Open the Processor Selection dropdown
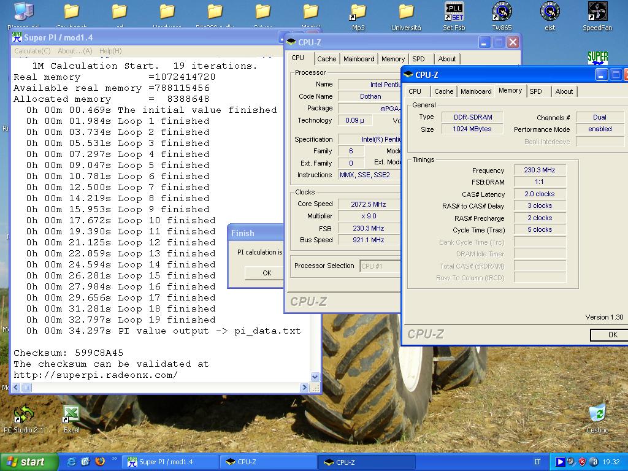Screen dimensions: 628x471 point(380,266)
